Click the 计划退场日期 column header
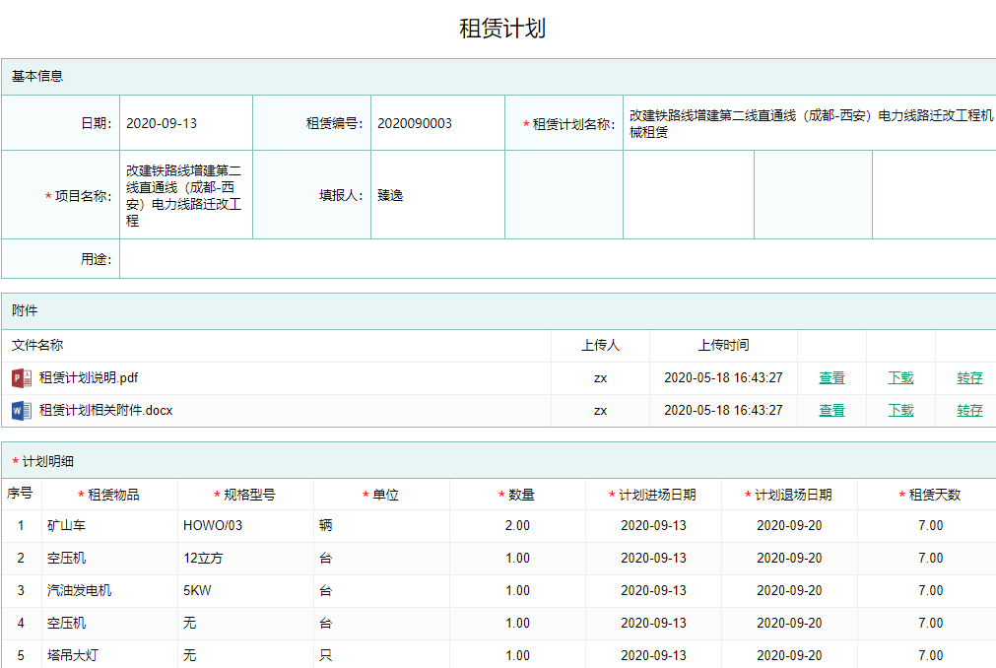 pos(788,495)
